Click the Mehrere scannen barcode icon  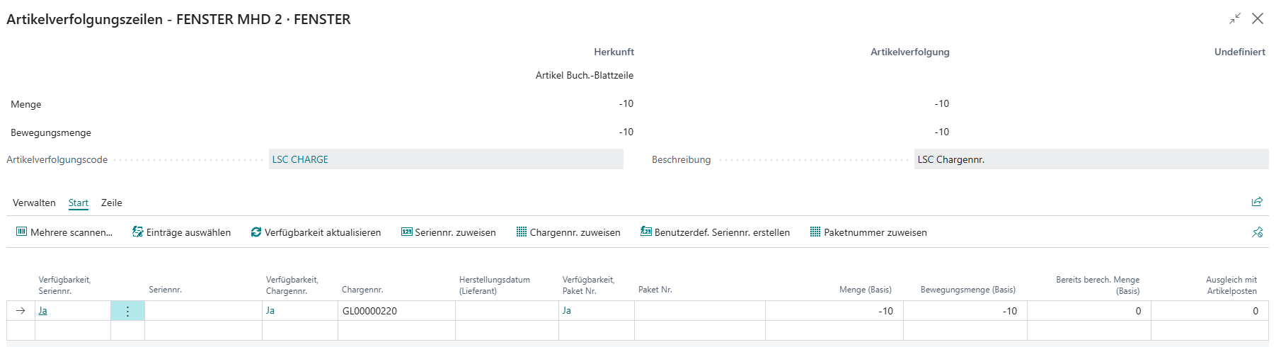(21, 232)
